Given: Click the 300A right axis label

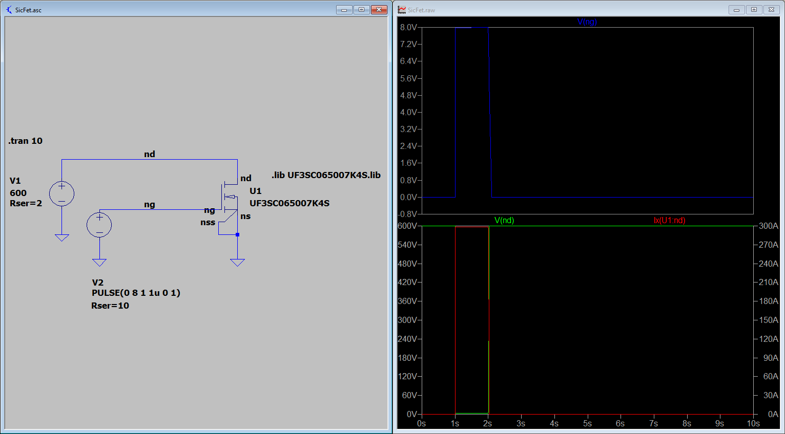Looking at the screenshot, I should pyautogui.click(x=769, y=226).
